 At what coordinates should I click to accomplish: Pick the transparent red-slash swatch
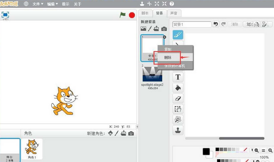[x=245, y=150]
